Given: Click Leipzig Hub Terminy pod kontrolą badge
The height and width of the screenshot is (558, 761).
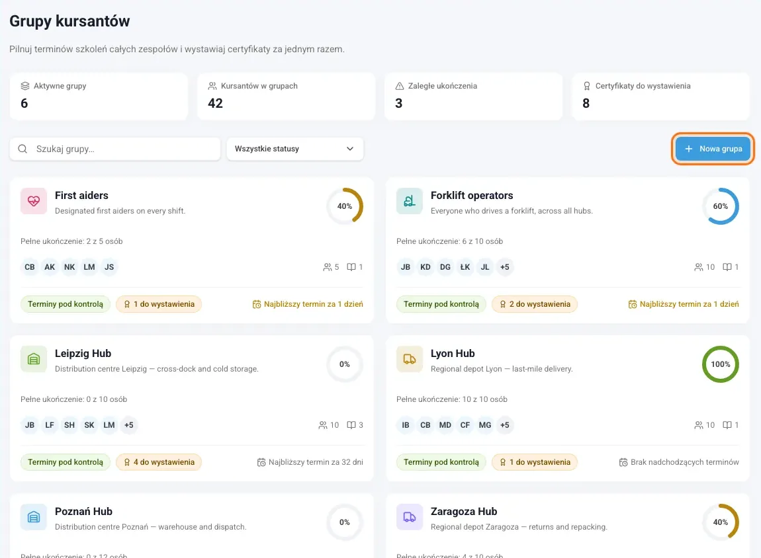Looking at the screenshot, I should [x=66, y=462].
